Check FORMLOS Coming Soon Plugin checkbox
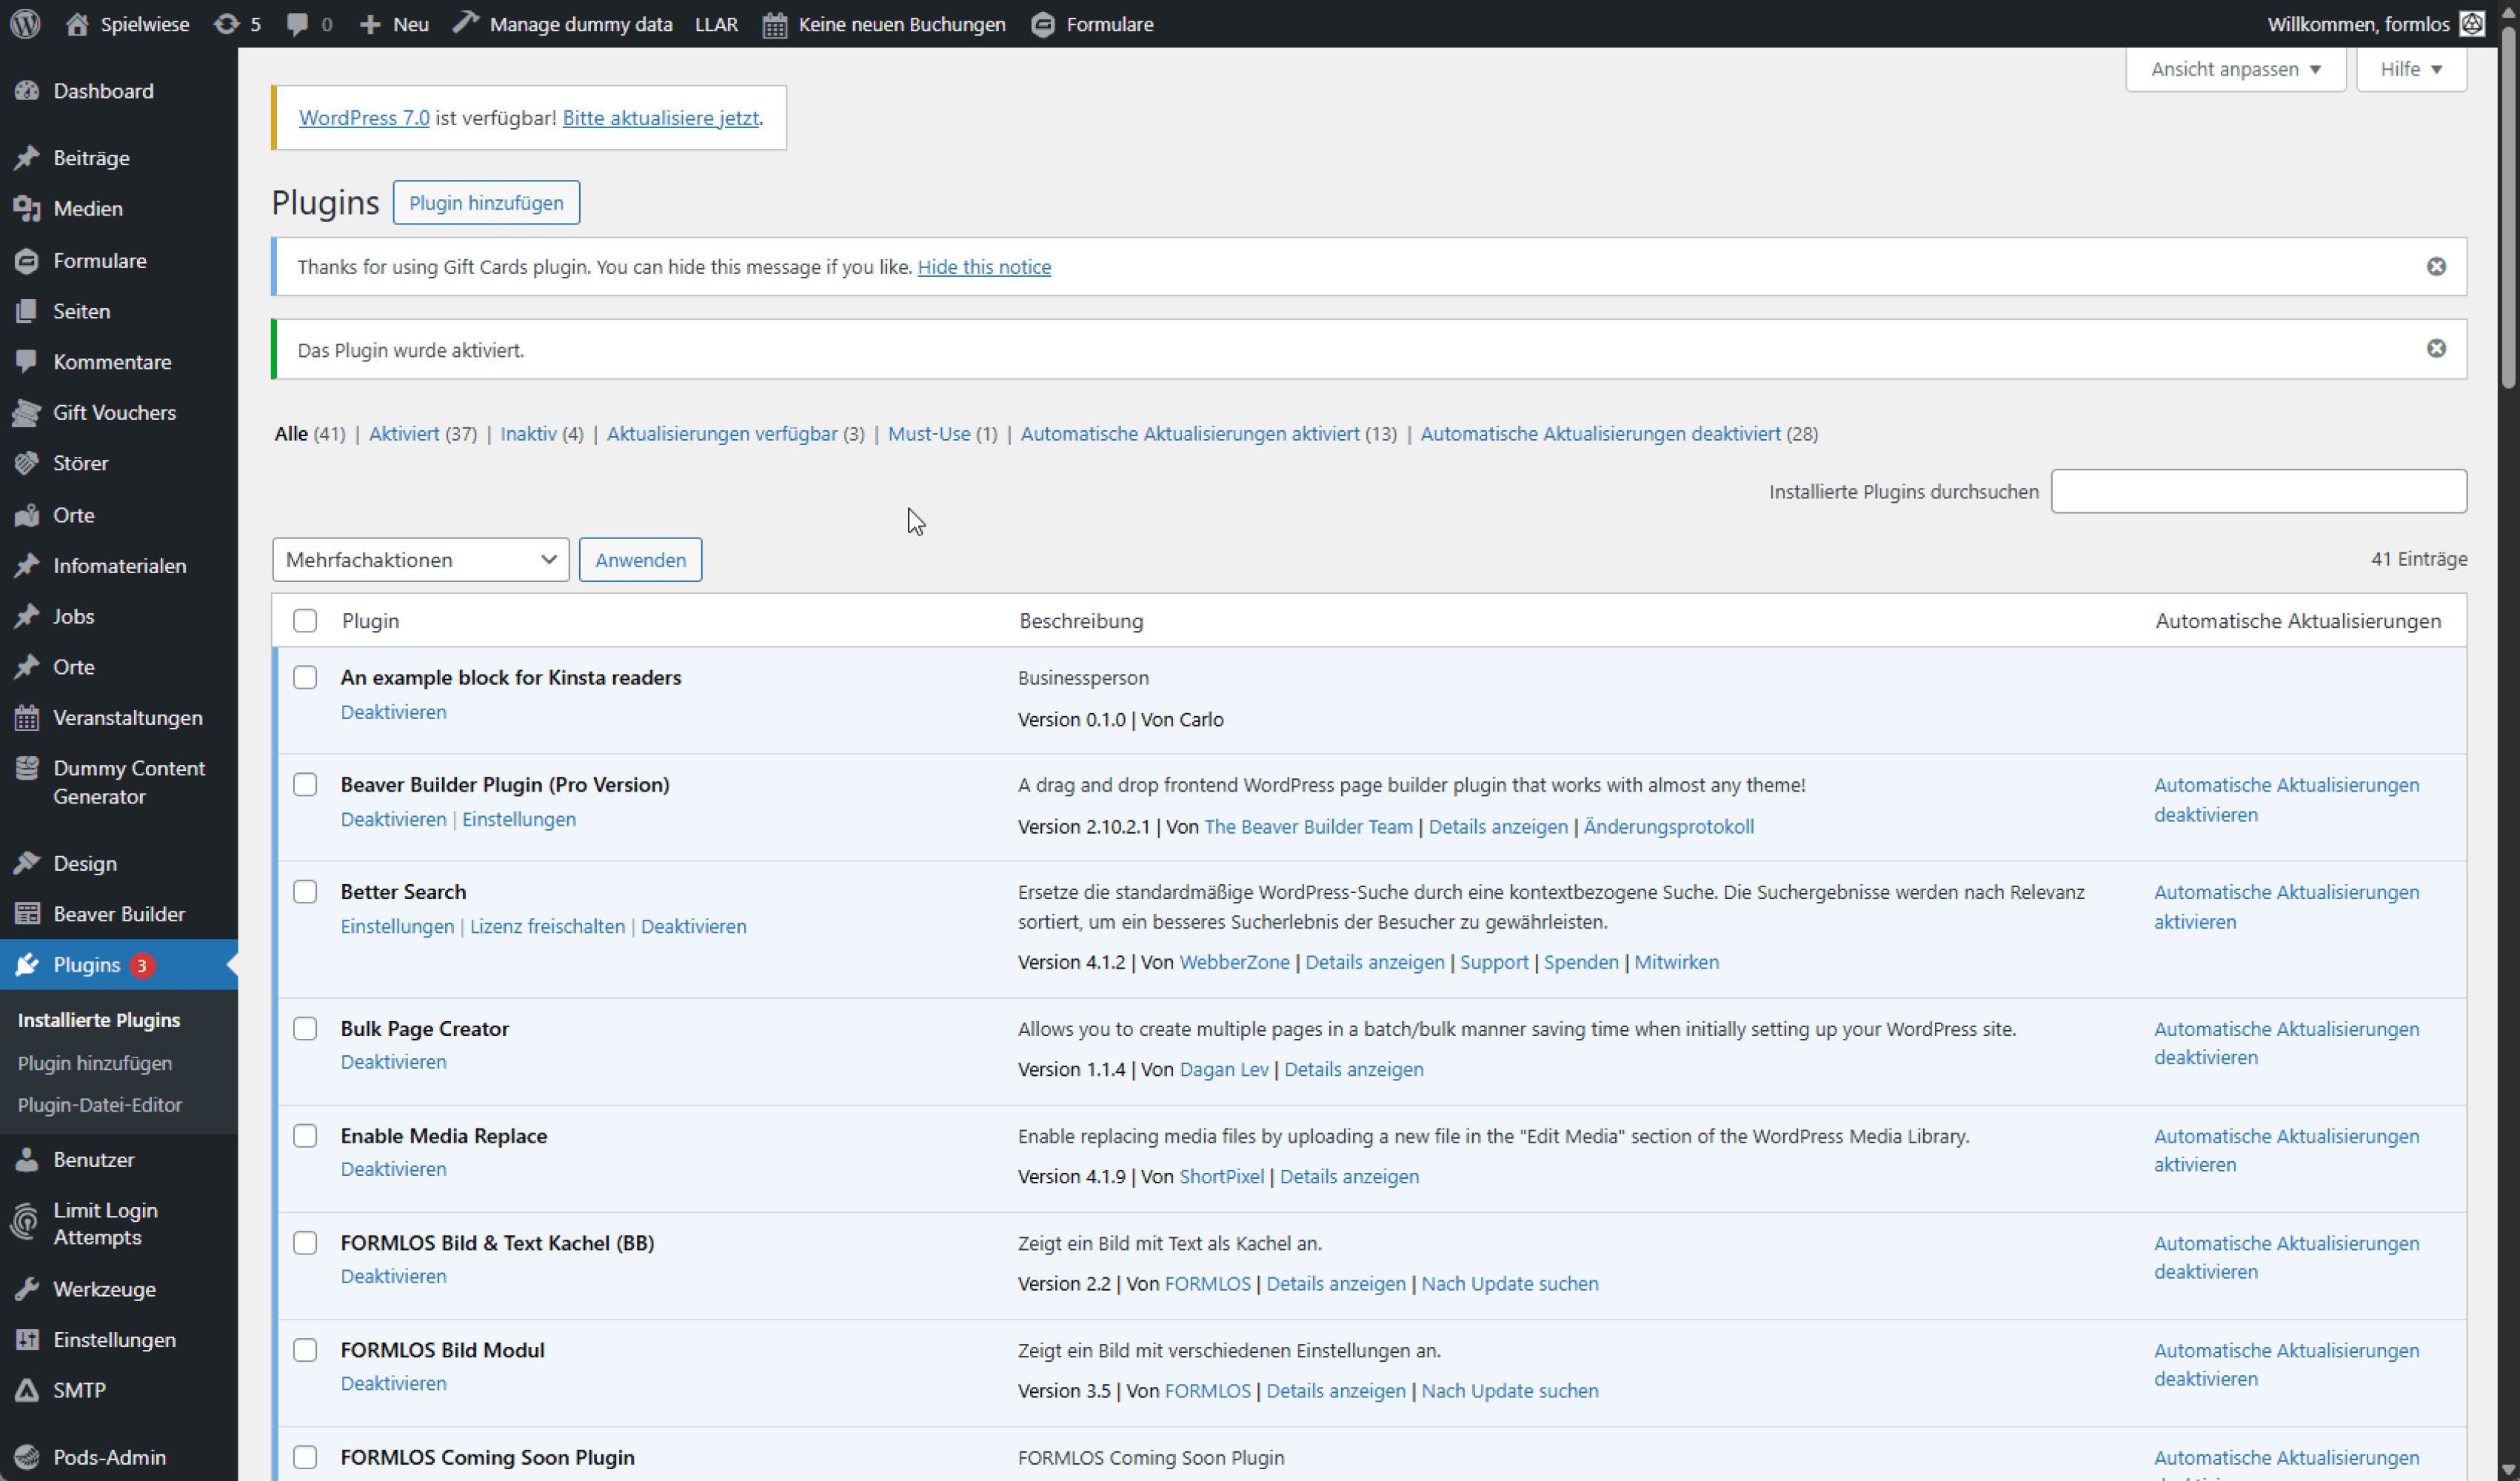Screen dimensions: 2520x1481 (305, 1456)
